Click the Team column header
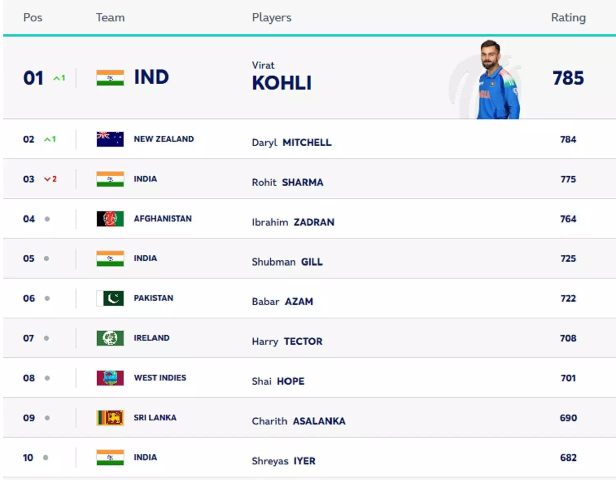616x480 pixels. (x=110, y=18)
